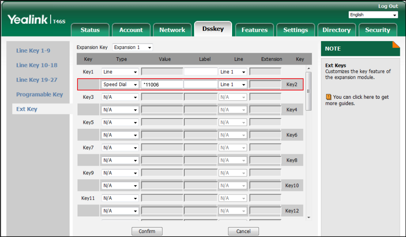The width and height of the screenshot is (406, 237).
Task: Open Key11 Type dropdown
Action: pyautogui.click(x=120, y=198)
